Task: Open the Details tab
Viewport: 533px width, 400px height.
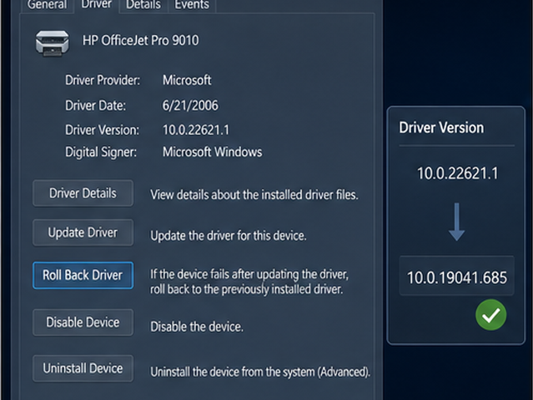Action: coord(143,5)
